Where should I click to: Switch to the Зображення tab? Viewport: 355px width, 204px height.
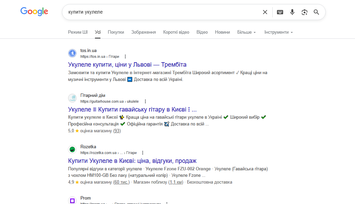click(x=143, y=32)
